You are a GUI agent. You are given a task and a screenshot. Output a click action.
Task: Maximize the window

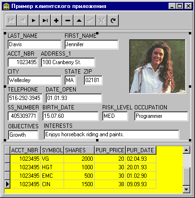click(179, 6)
